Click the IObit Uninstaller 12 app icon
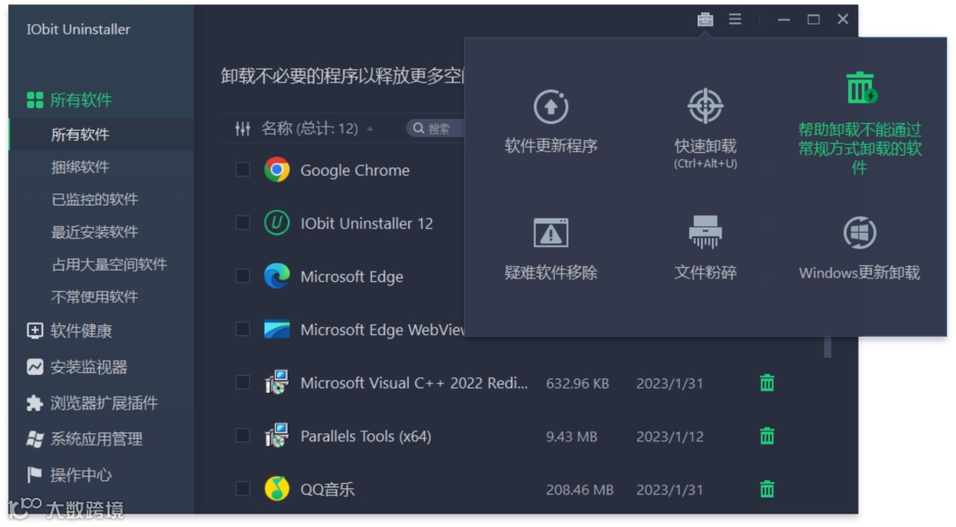The image size is (956, 527). [277, 223]
